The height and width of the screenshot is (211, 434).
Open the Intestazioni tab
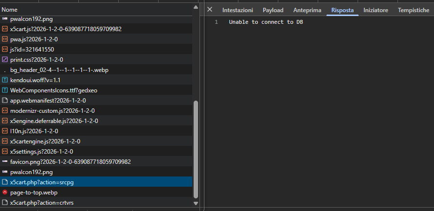point(237,10)
